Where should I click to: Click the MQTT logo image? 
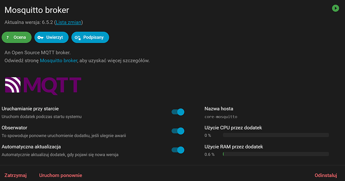pyautogui.click(x=43, y=86)
